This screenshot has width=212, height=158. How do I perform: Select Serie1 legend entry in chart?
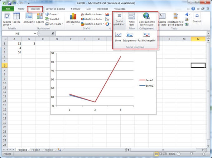(147, 86)
